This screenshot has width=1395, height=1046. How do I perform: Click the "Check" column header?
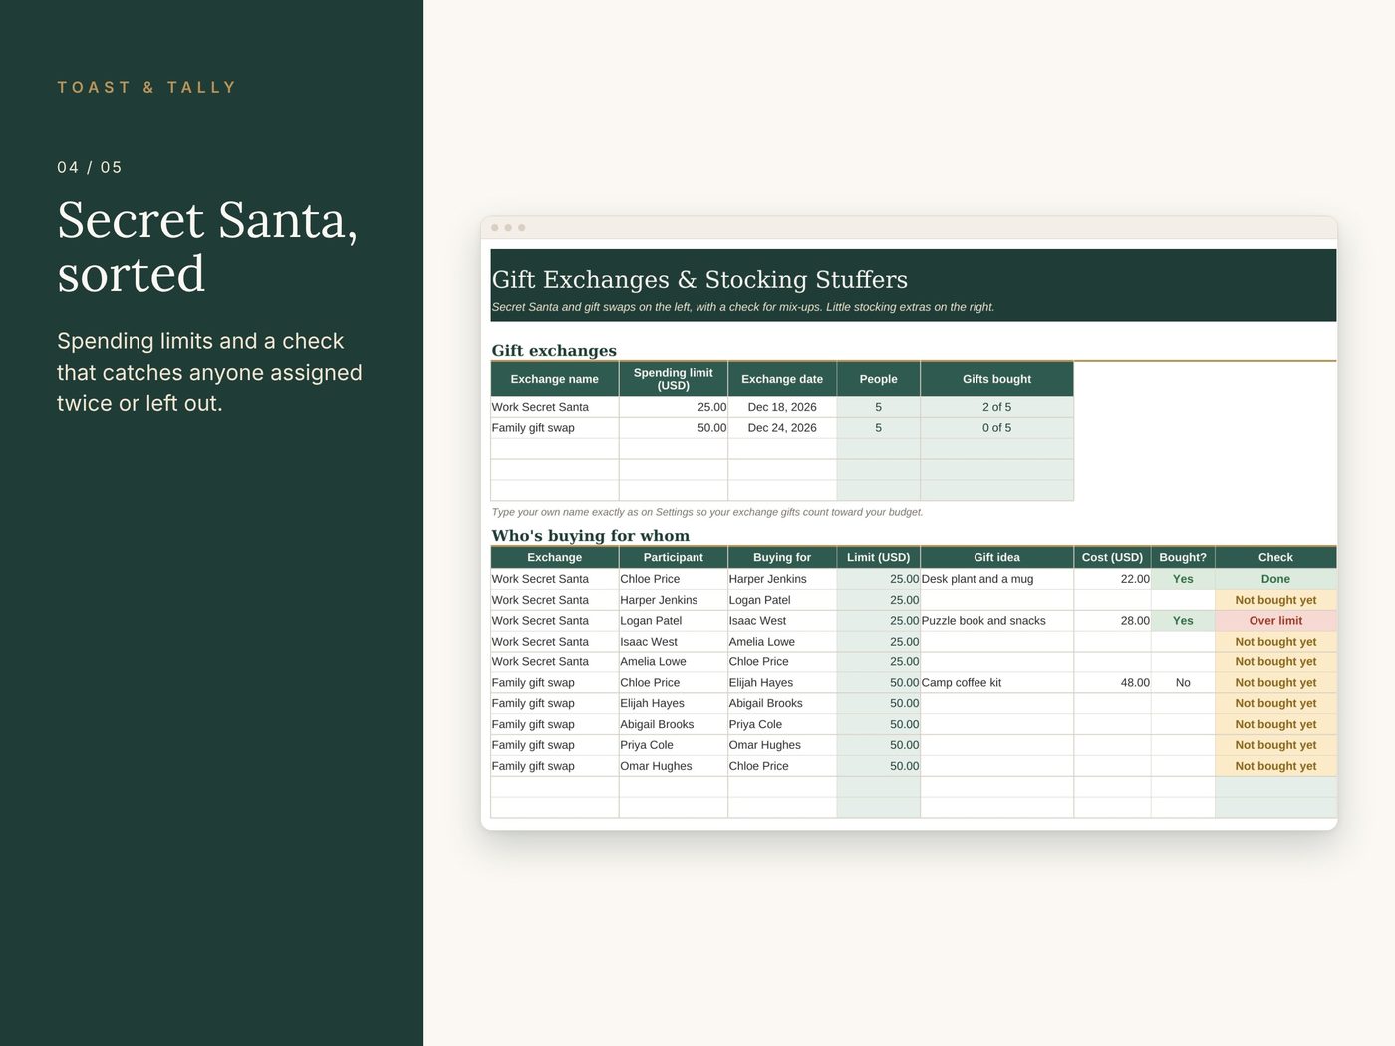pyautogui.click(x=1275, y=558)
